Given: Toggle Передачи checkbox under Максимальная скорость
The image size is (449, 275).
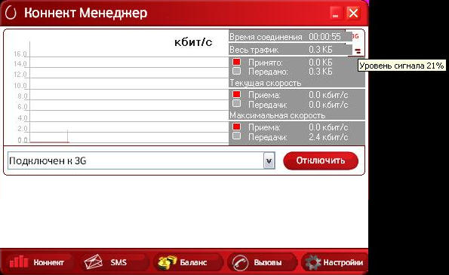Looking at the screenshot, I should click(236, 136).
